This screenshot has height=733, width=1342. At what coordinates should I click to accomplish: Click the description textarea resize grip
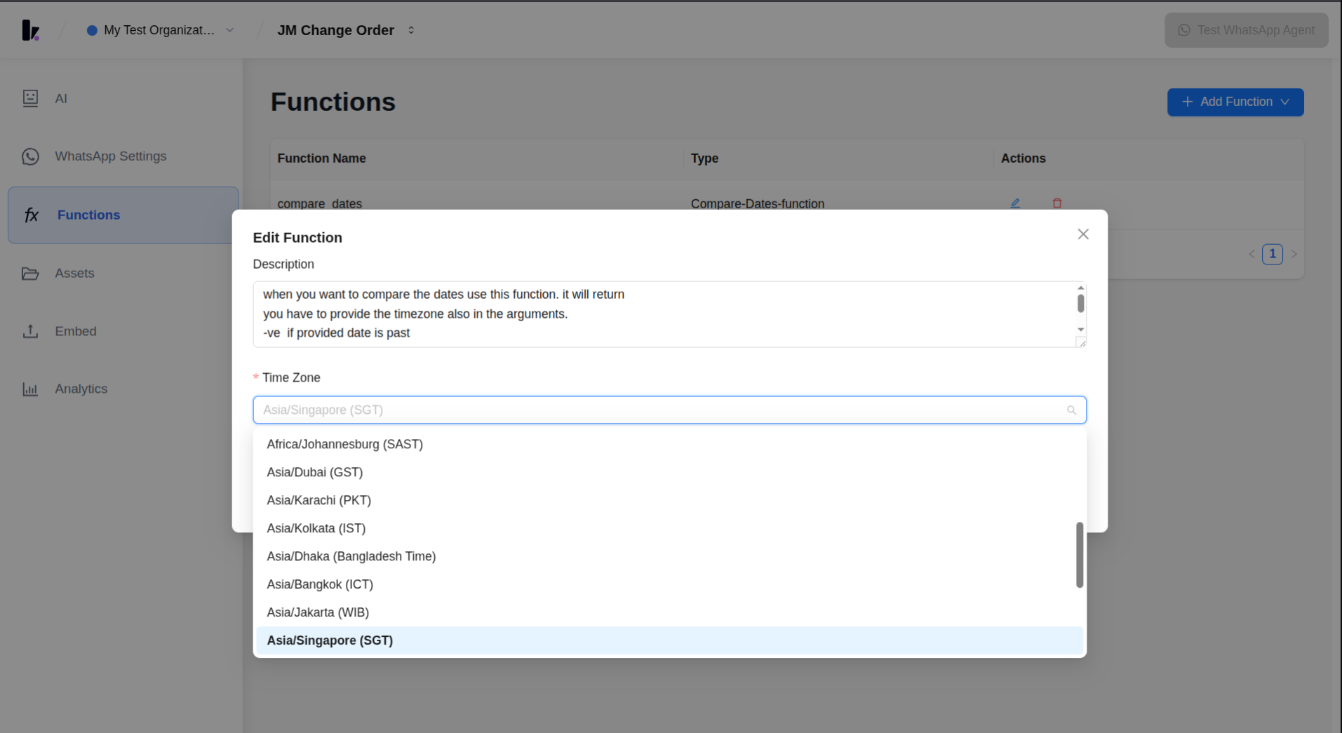coord(1081,342)
